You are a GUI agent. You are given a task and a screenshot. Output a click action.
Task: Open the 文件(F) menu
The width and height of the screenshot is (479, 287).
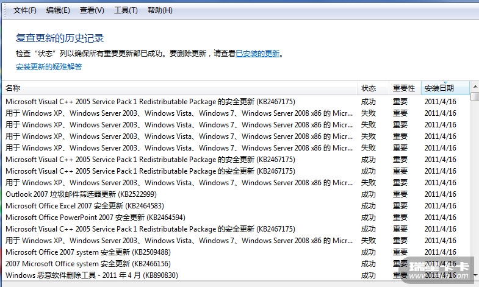(25, 10)
